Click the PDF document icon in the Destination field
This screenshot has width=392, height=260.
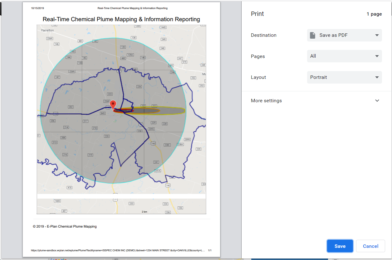[x=312, y=35]
